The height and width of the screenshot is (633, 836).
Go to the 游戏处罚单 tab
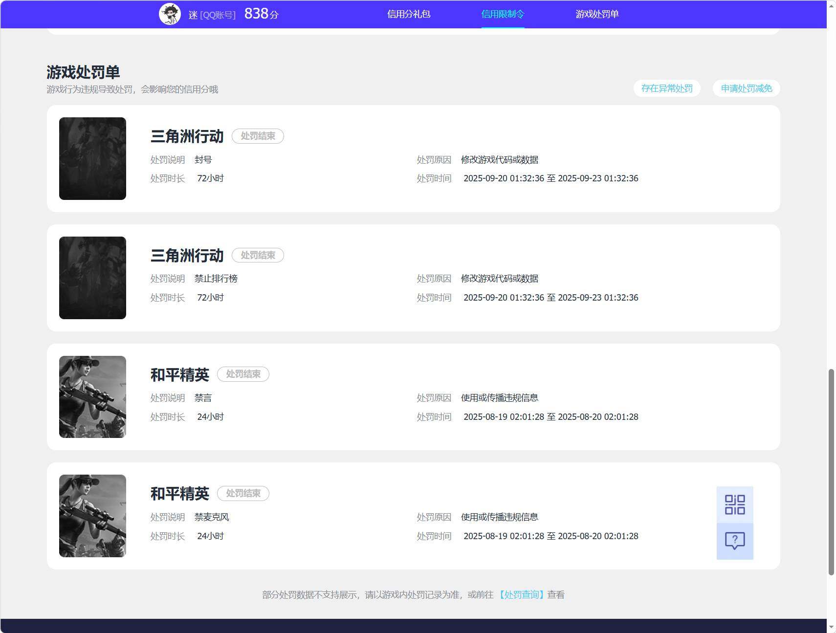pyautogui.click(x=597, y=14)
